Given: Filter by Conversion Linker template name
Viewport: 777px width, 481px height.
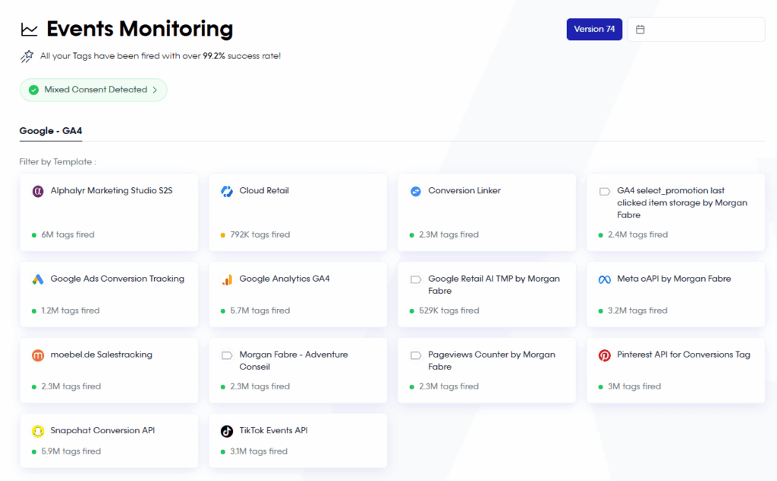Looking at the screenshot, I should click(x=464, y=191).
